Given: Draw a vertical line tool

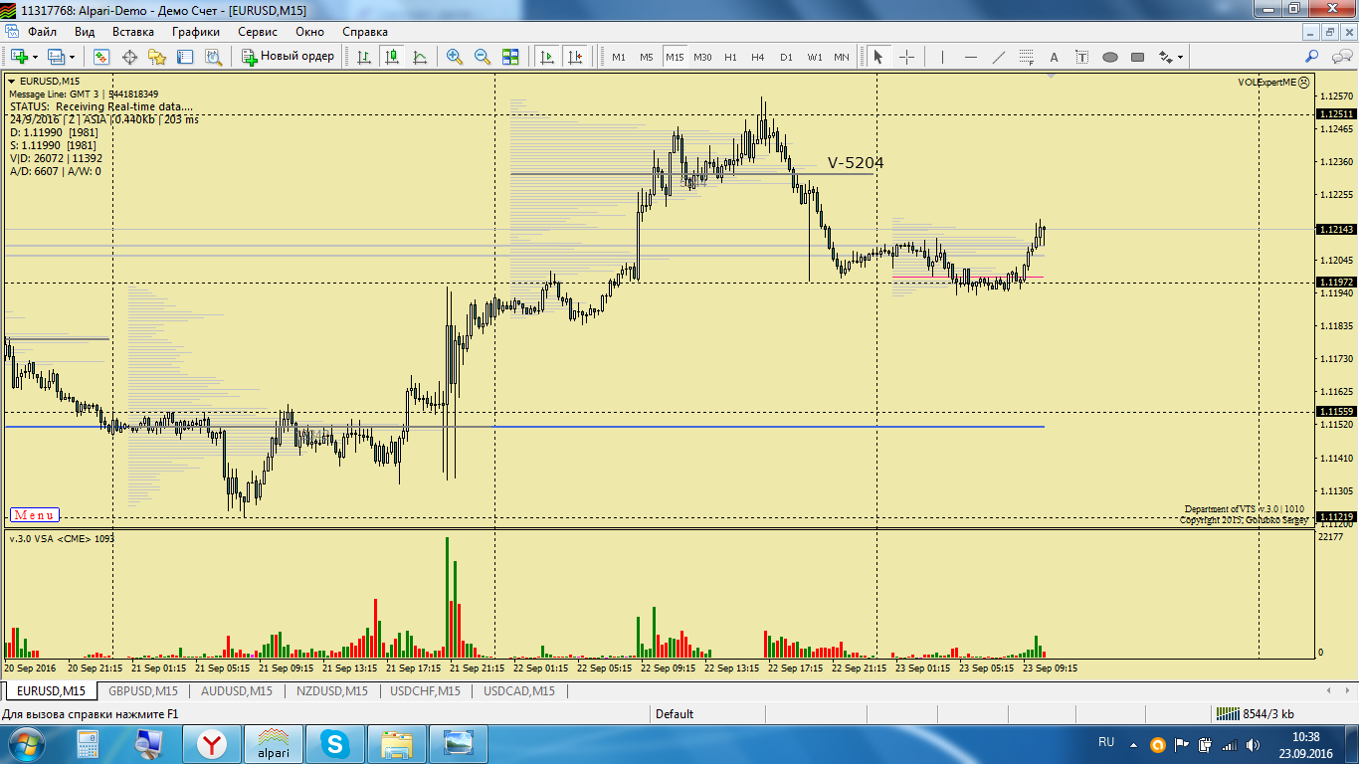Looking at the screenshot, I should [x=942, y=57].
